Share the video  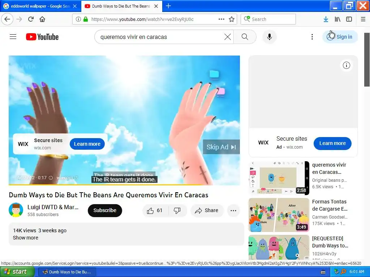207,210
